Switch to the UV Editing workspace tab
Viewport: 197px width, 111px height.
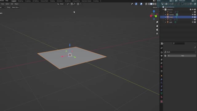click(x=36, y=1)
